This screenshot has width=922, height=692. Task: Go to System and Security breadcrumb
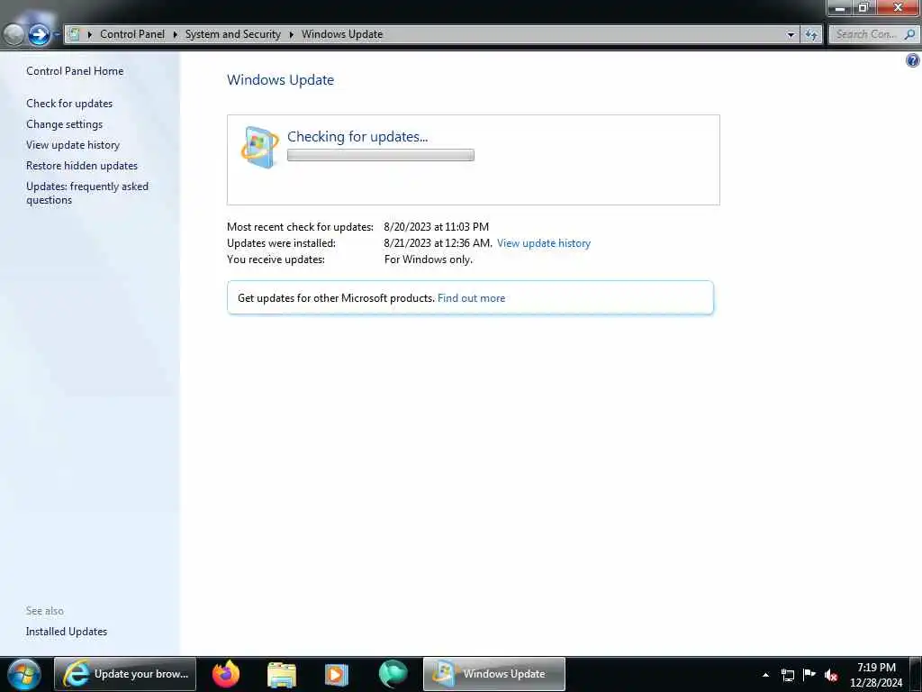click(233, 34)
